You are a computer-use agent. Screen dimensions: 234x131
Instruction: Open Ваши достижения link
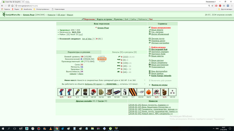(x=160, y=65)
